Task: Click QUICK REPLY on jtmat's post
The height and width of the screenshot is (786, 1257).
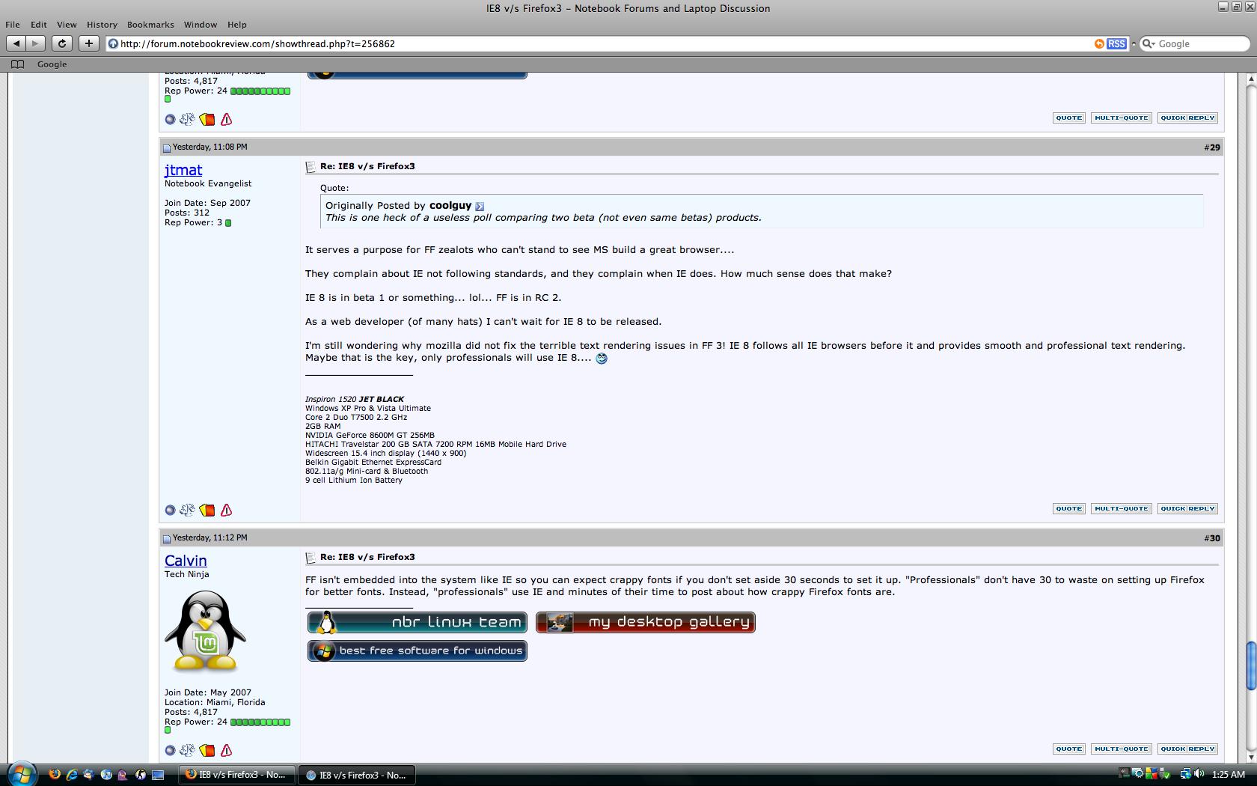Action: (1187, 509)
